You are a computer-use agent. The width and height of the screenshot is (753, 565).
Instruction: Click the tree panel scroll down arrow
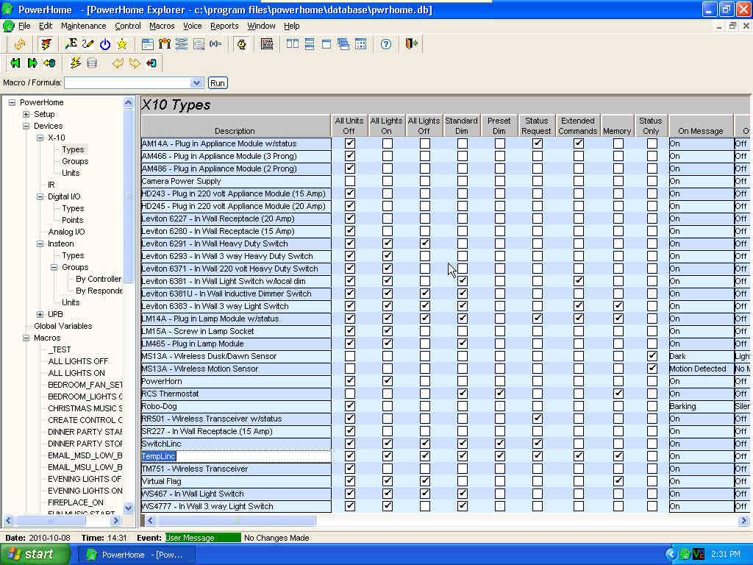pyautogui.click(x=128, y=508)
